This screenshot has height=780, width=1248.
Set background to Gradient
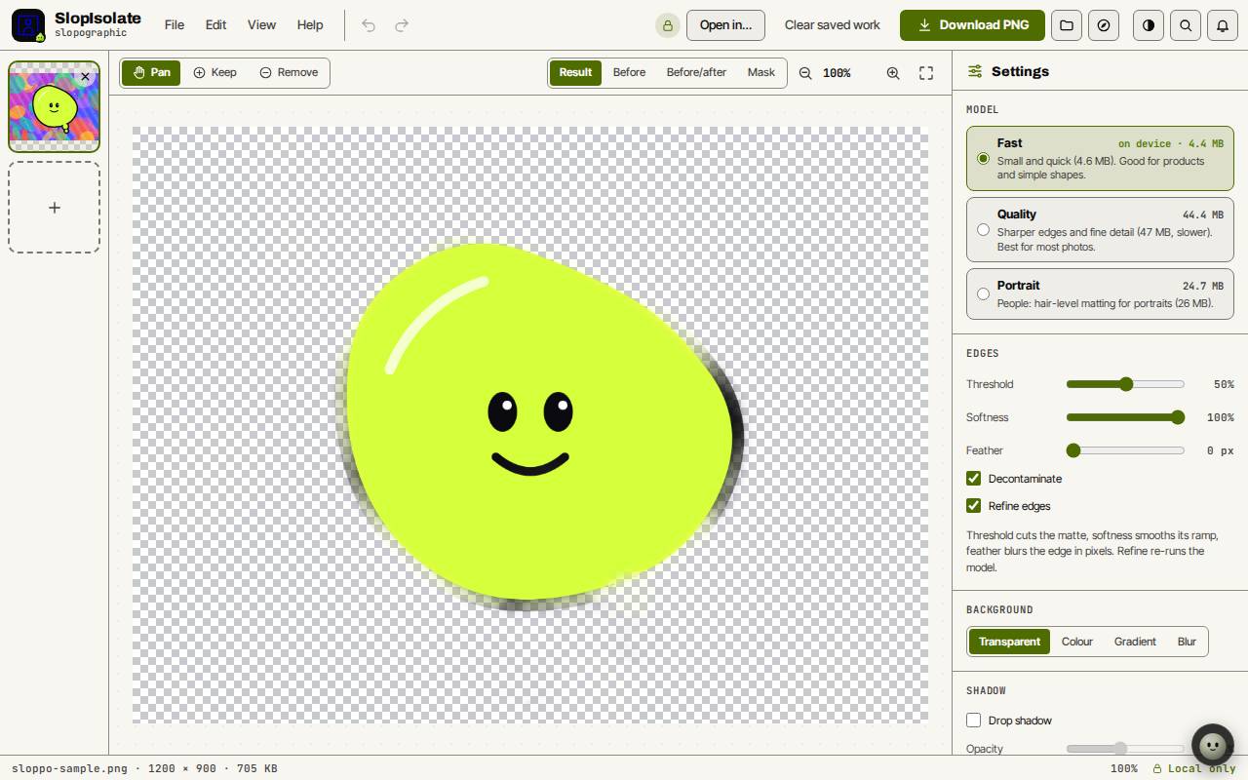[1135, 642]
